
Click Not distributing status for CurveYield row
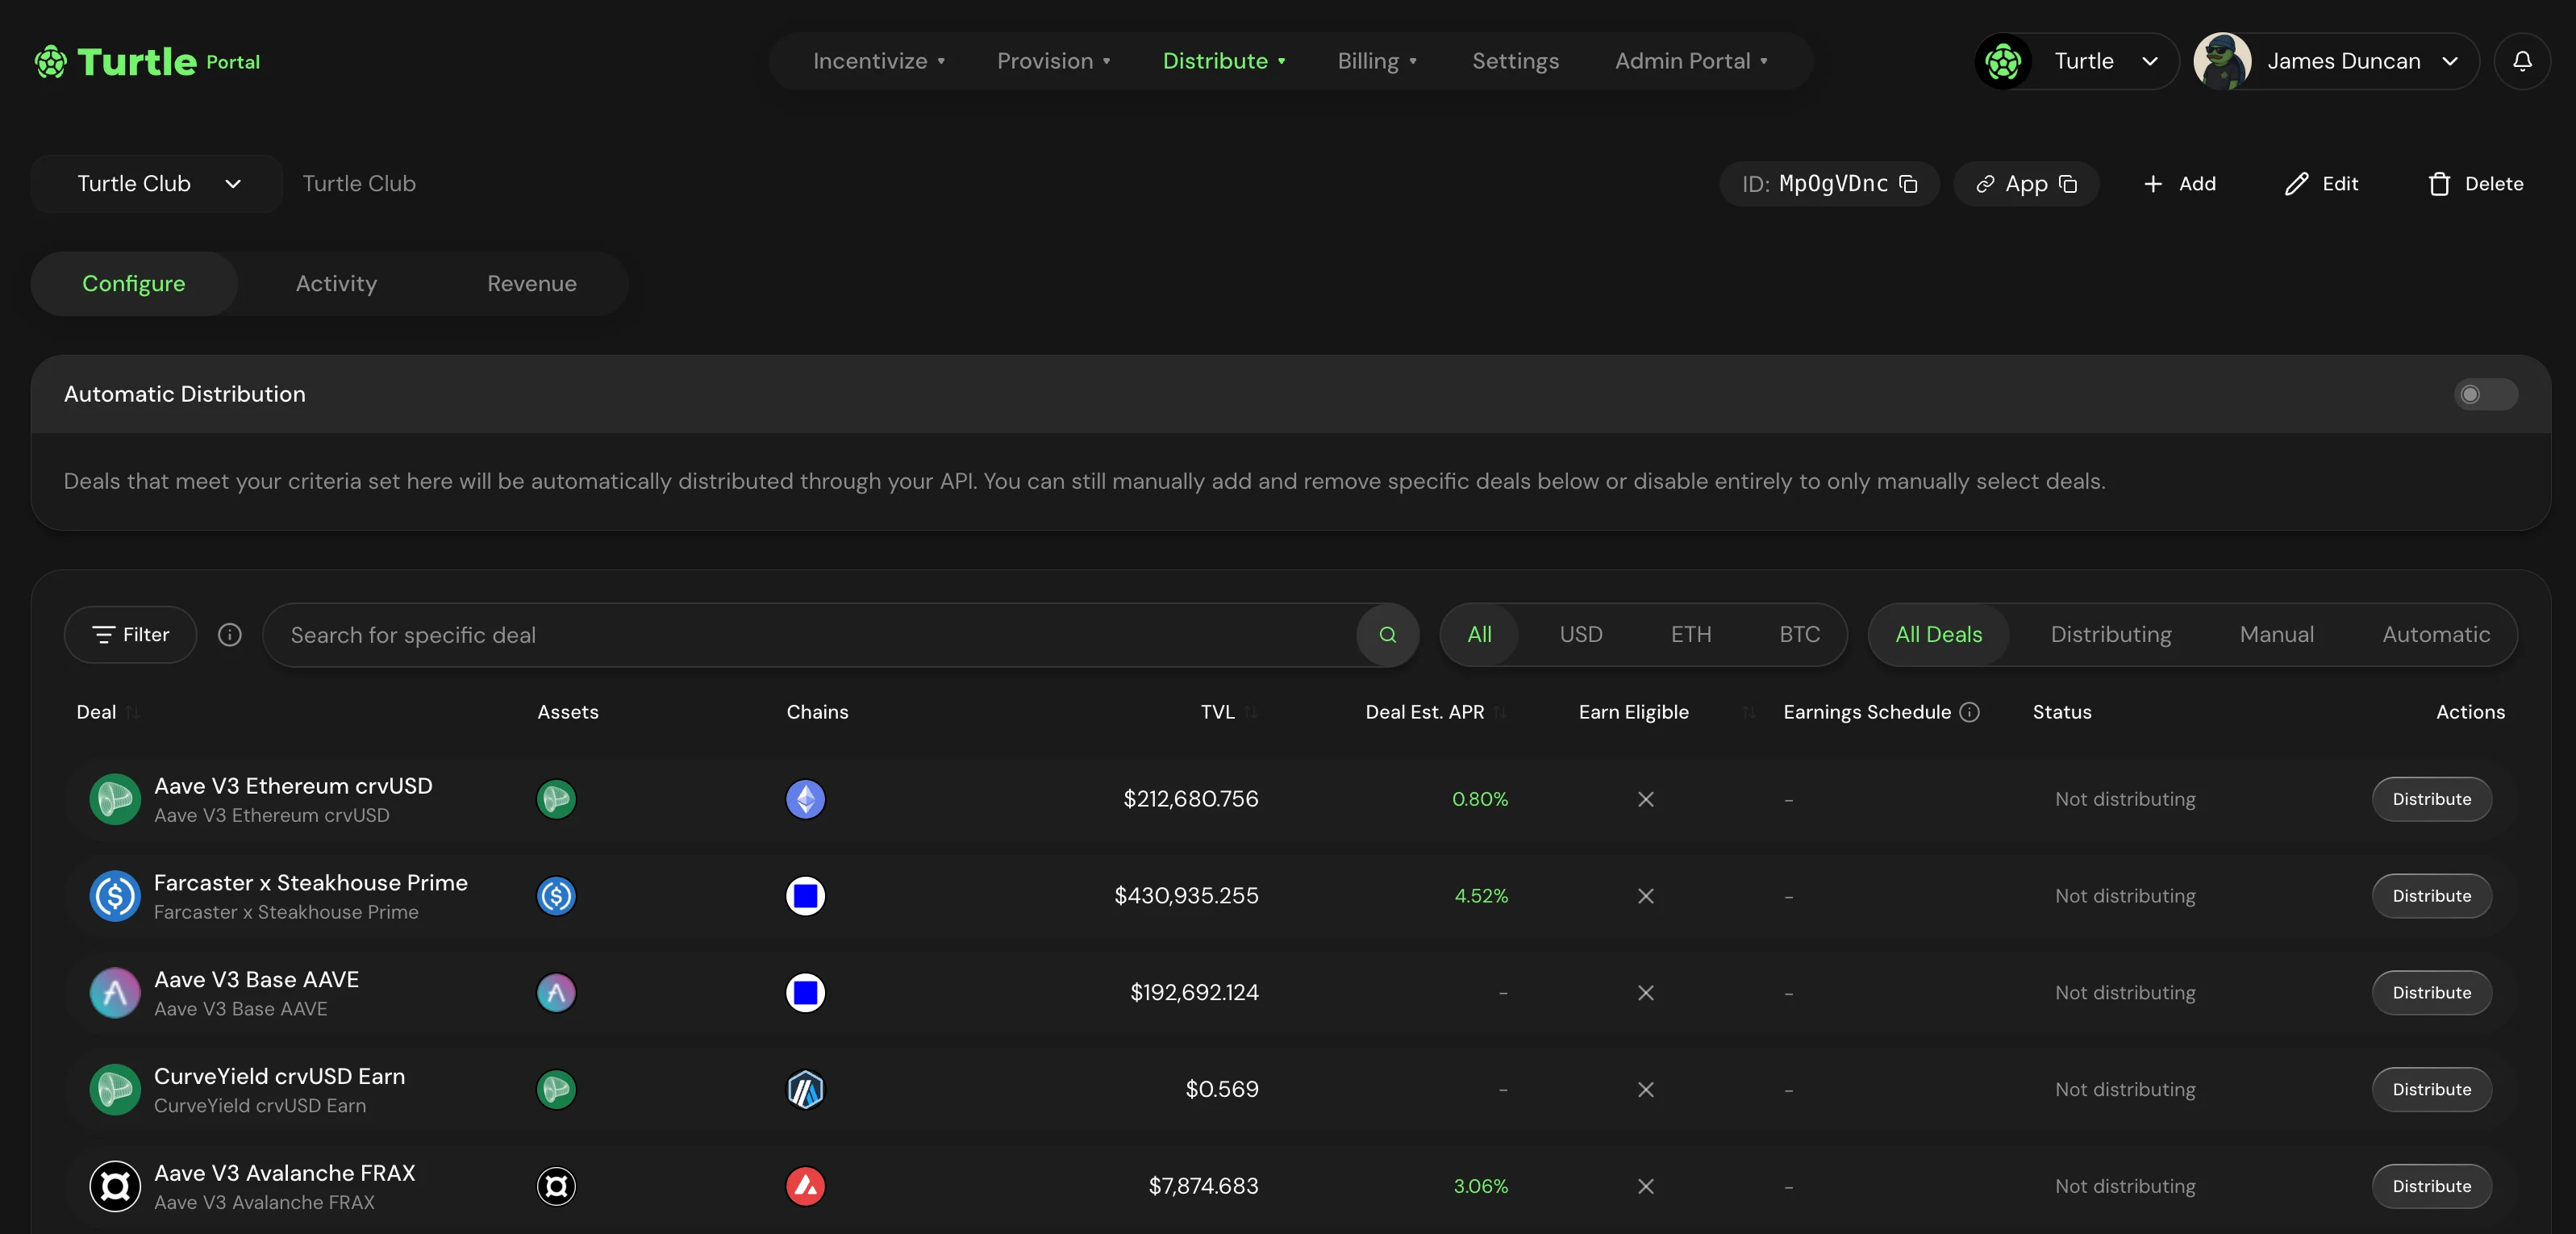[x=2125, y=1089]
